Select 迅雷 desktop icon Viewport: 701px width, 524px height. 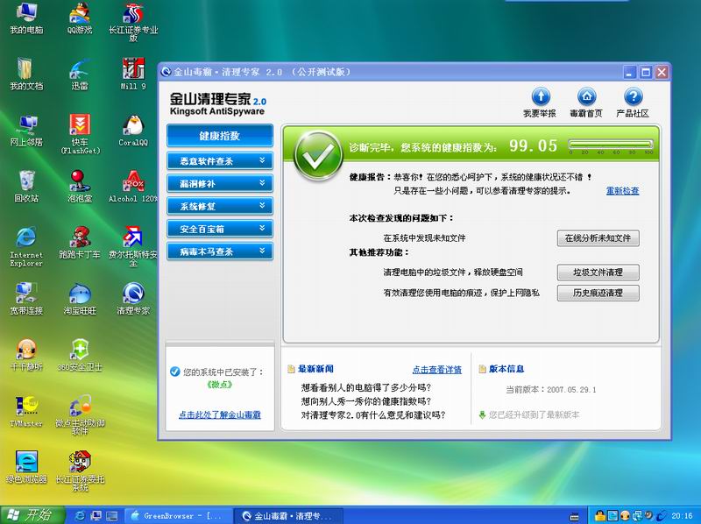pyautogui.click(x=80, y=74)
